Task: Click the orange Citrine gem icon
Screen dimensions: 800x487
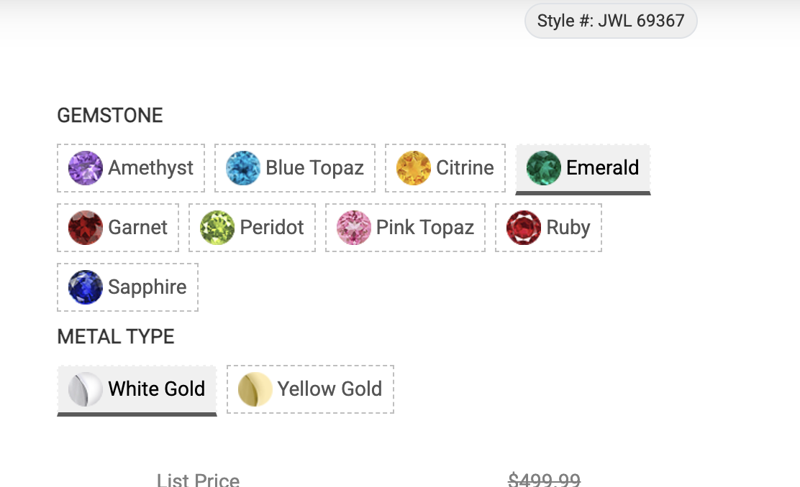Action: 414,168
